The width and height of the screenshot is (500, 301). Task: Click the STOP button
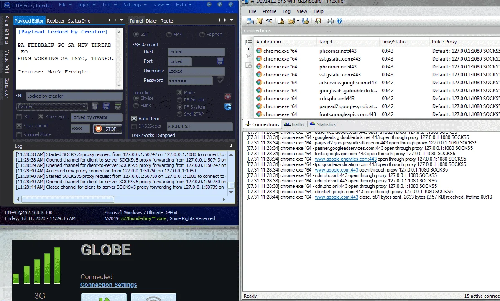108,129
